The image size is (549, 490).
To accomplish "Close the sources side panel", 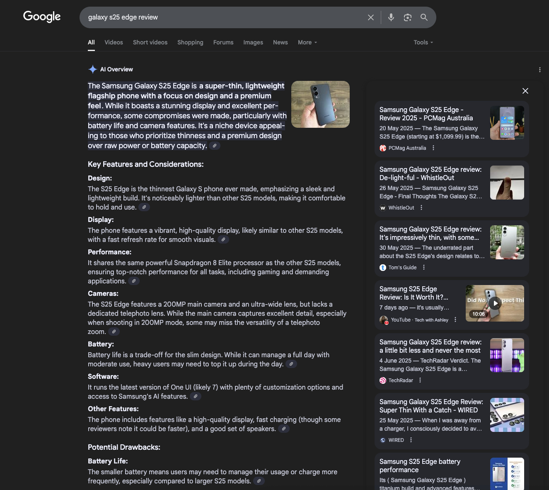I will click(x=525, y=91).
